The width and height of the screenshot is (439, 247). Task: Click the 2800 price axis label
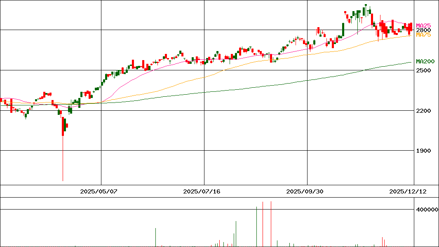(x=423, y=30)
